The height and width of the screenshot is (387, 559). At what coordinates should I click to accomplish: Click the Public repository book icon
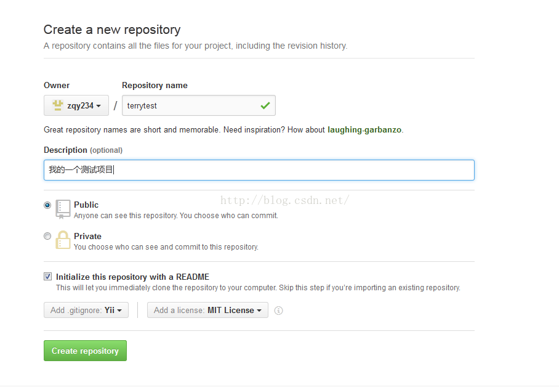click(63, 209)
